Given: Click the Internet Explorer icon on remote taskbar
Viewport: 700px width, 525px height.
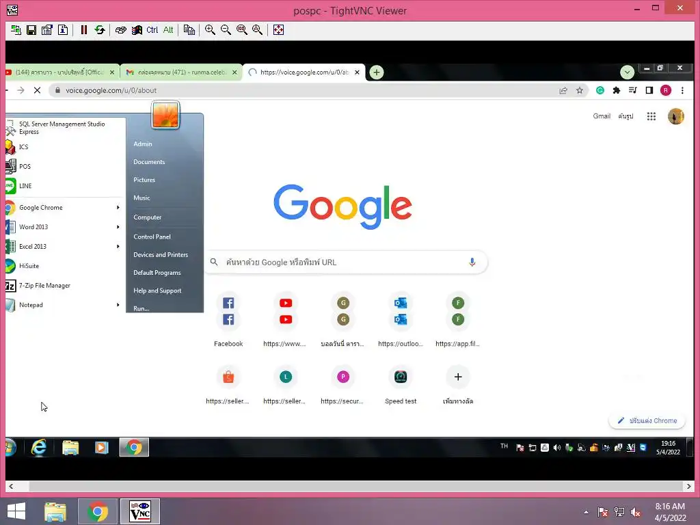Looking at the screenshot, I should 39,447.
